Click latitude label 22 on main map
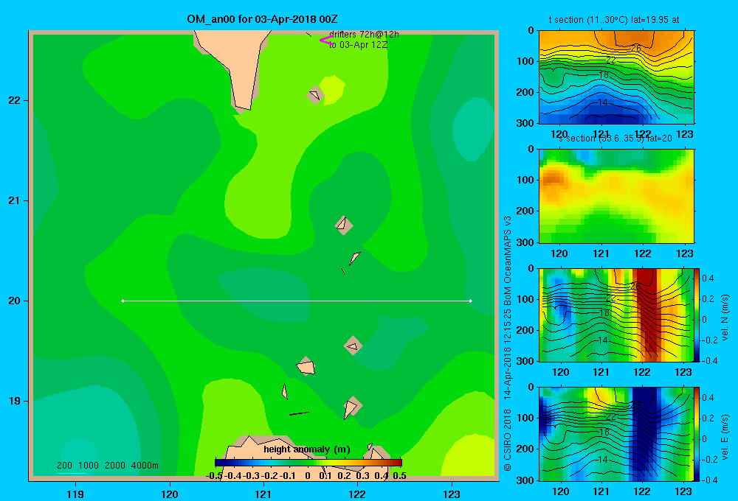Screen dimensions: 738x501 15,100
